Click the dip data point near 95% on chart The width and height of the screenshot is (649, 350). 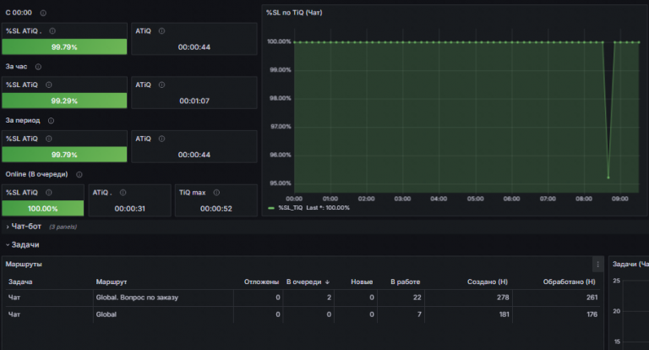(x=608, y=178)
